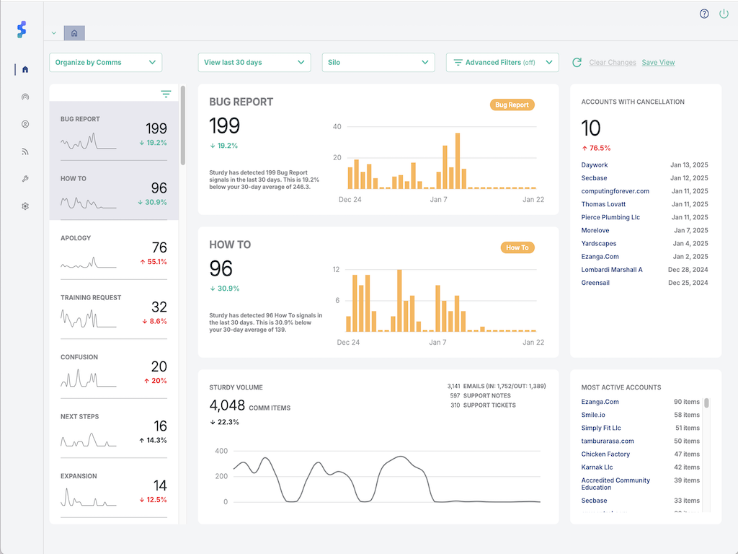The width and height of the screenshot is (738, 554).
Task: Click the home icon in left sidebar
Action: tap(25, 70)
